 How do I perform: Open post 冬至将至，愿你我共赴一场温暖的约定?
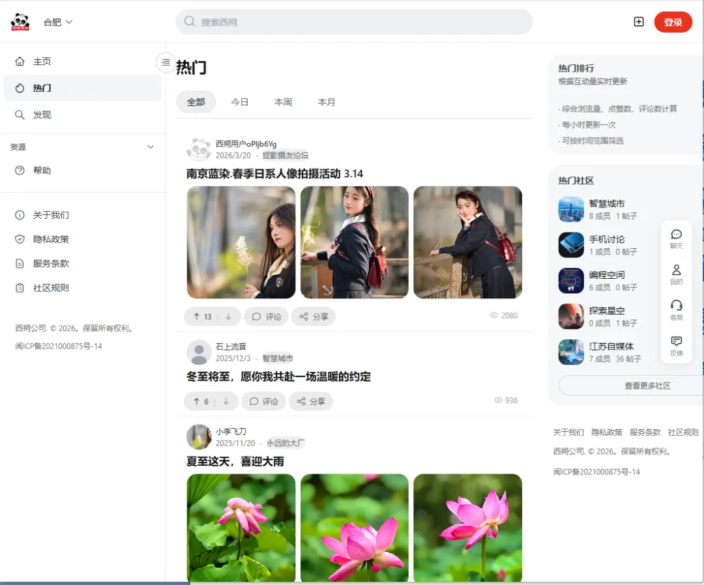pyautogui.click(x=278, y=377)
